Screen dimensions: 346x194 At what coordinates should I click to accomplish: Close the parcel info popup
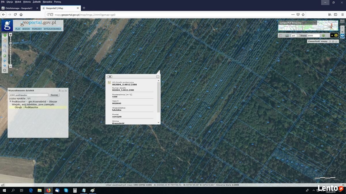(158, 77)
